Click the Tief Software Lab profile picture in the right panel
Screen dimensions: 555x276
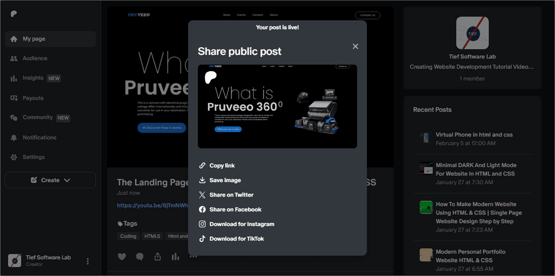pos(472,33)
